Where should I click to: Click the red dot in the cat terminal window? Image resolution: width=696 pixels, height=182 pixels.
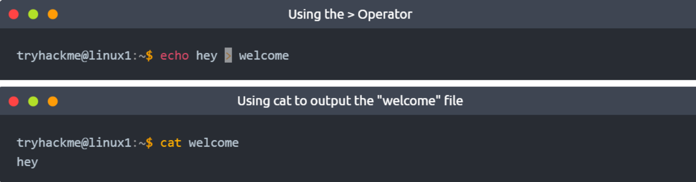tap(14, 101)
